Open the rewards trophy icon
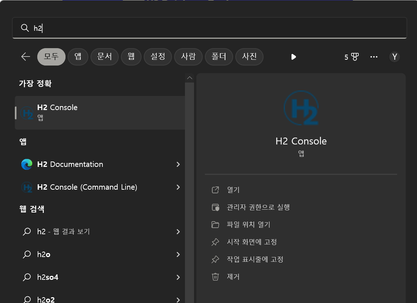 pos(355,57)
